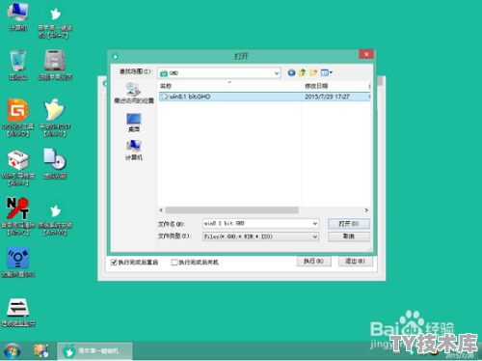Image resolution: width=482 pixels, height=361 pixels.
Task: Click the back arrow in dialog toolbar
Action: (x=291, y=72)
